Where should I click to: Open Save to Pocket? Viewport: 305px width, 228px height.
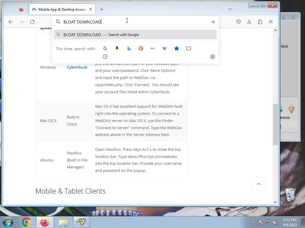pyautogui.click(x=239, y=22)
